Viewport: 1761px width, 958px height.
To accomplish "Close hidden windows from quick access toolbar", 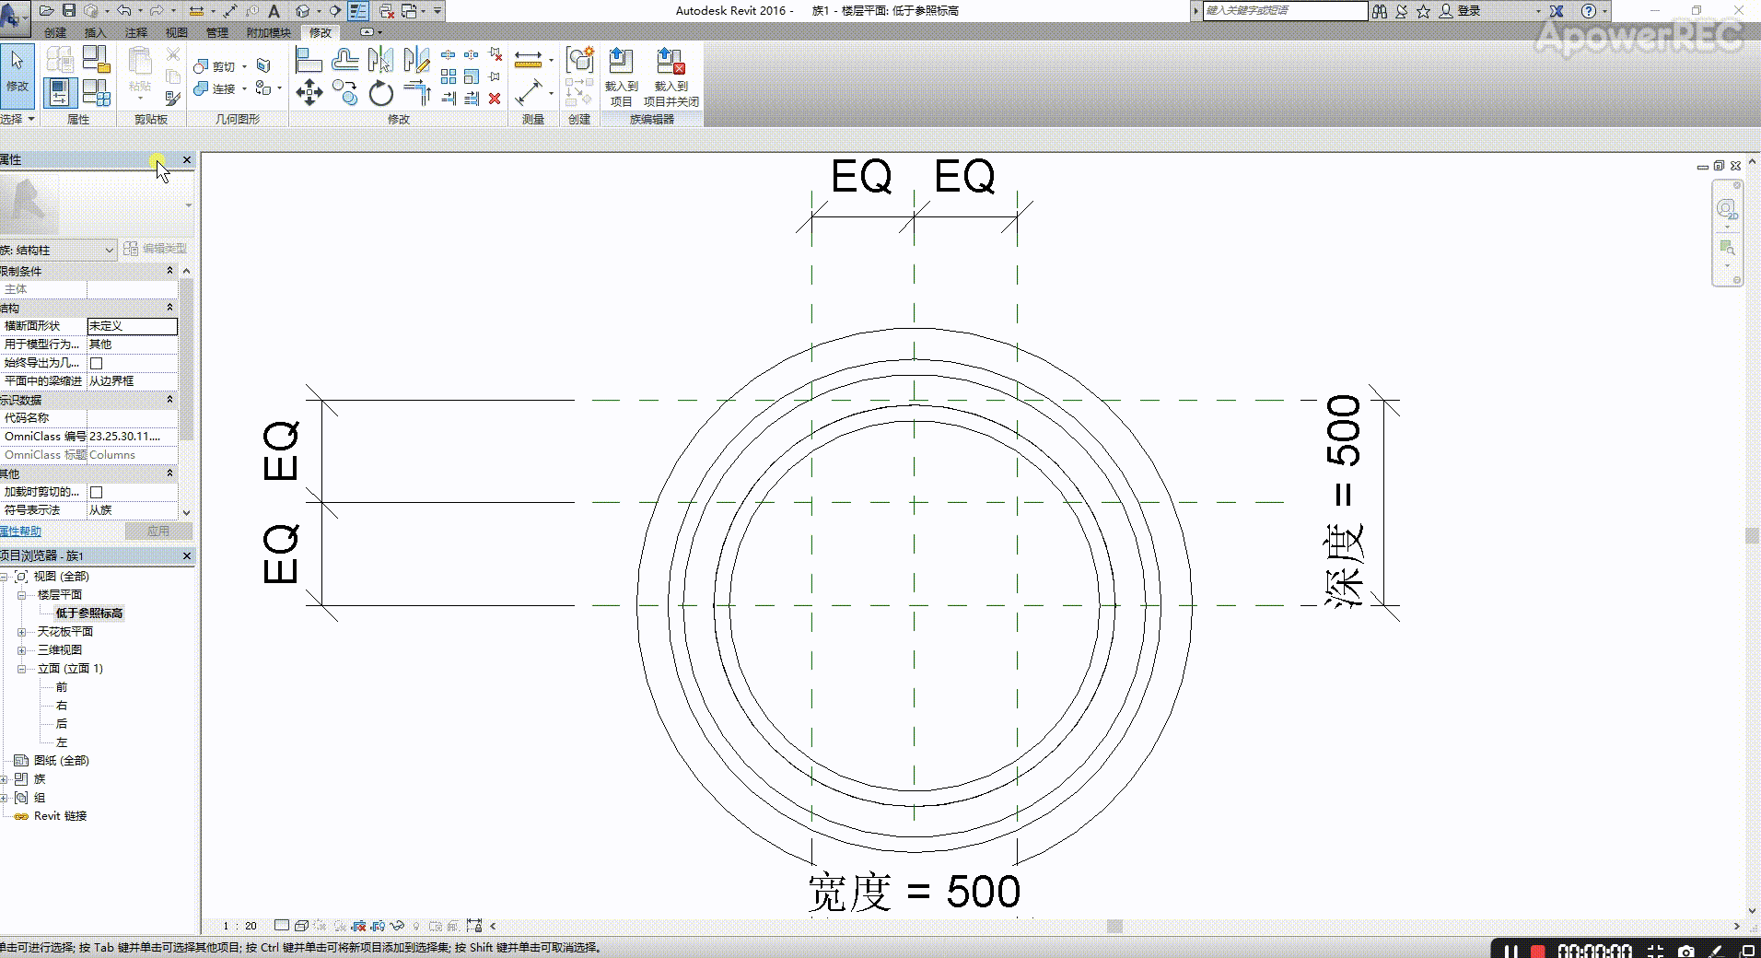I will point(387,11).
